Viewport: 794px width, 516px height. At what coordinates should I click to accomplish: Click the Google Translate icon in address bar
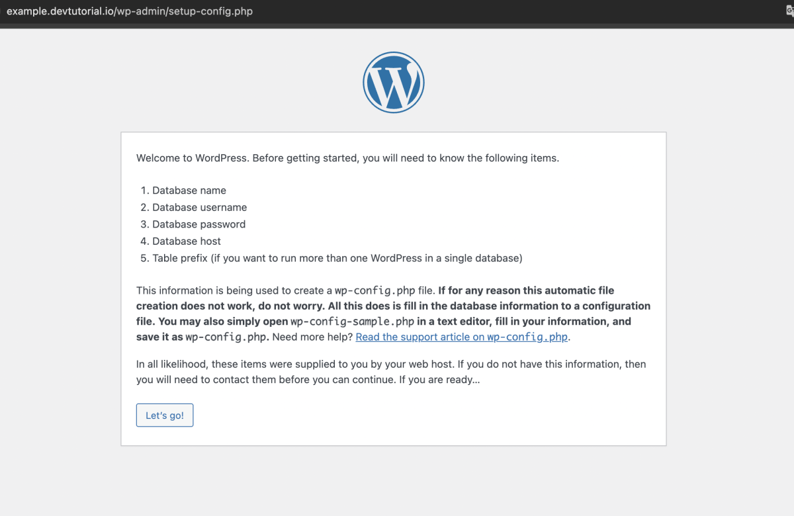(789, 12)
